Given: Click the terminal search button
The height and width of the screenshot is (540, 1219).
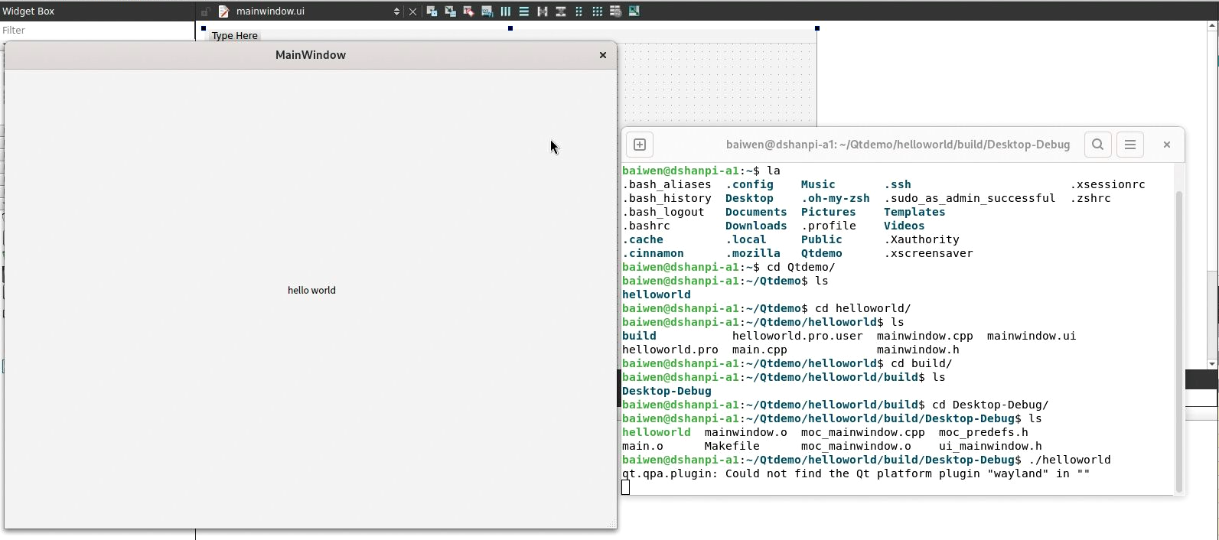Looking at the screenshot, I should (1097, 145).
